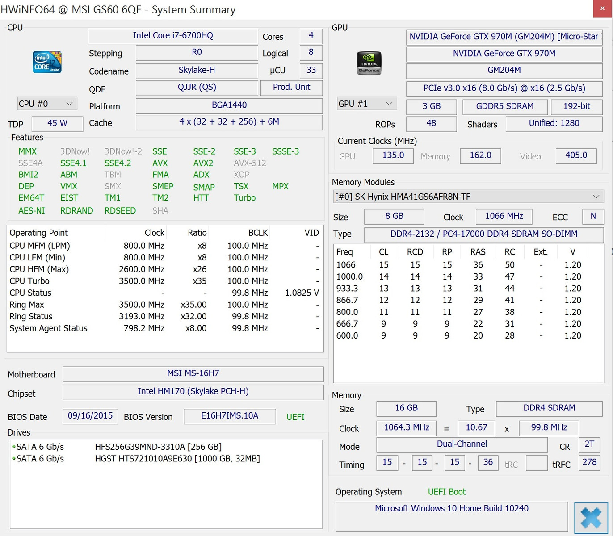This screenshot has height=536, width=613.
Task: Click the Intel HM170 (Skylake PCH-H) chipset field
Action: [193, 392]
